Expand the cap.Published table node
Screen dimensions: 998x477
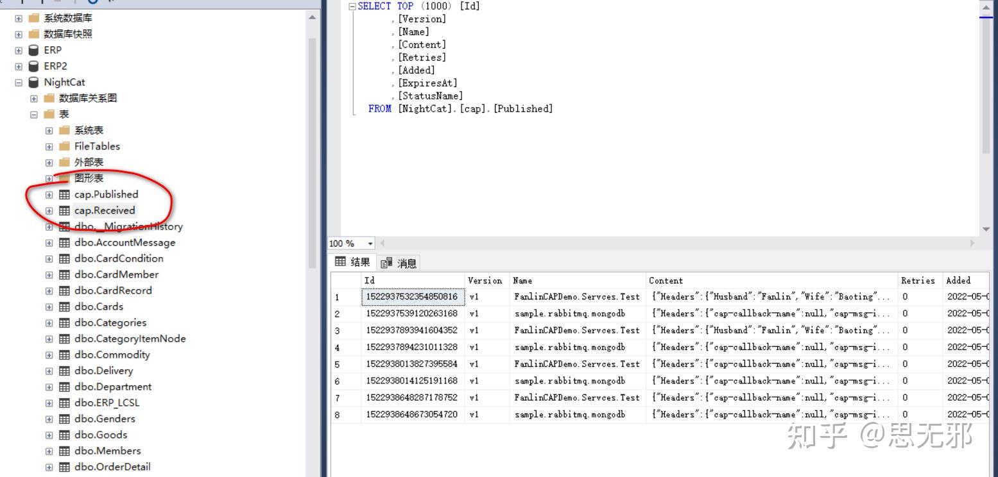pos(49,194)
